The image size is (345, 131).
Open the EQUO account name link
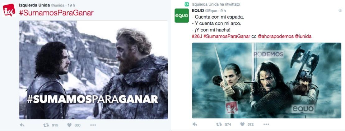click(198, 11)
